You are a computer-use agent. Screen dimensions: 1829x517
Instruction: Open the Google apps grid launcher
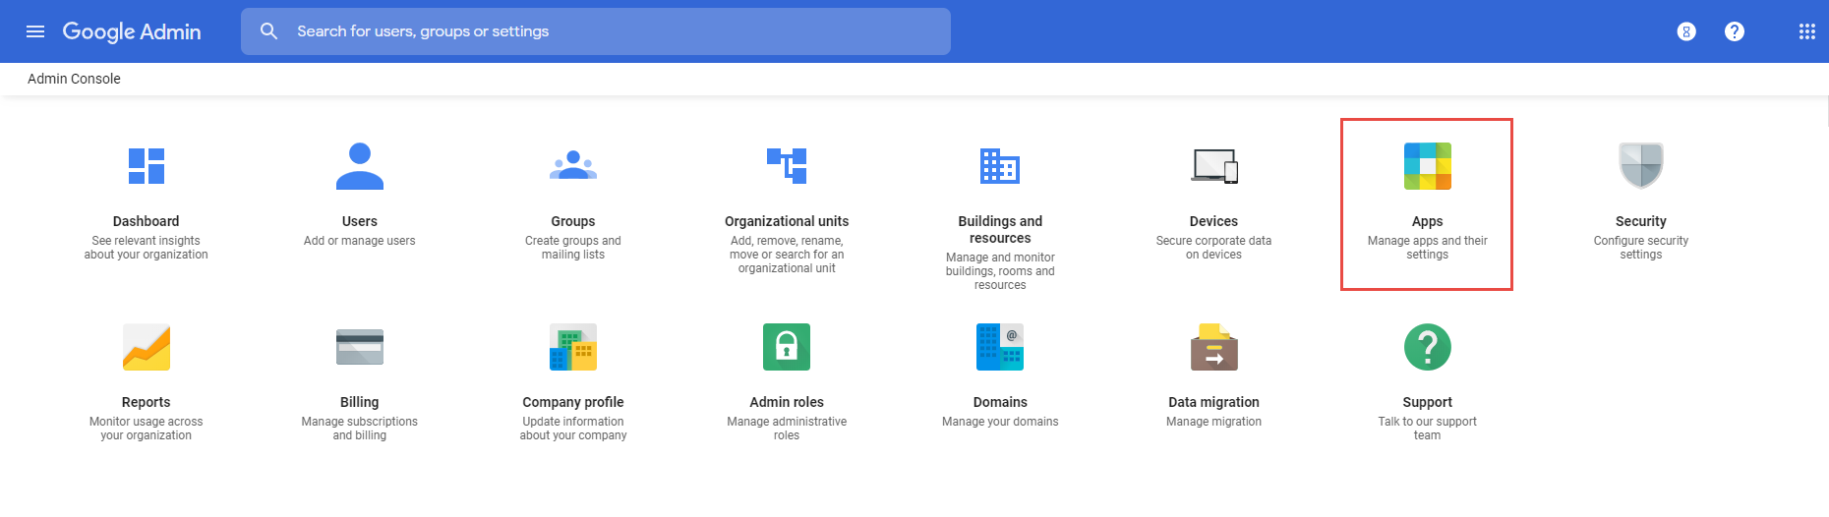(1807, 31)
